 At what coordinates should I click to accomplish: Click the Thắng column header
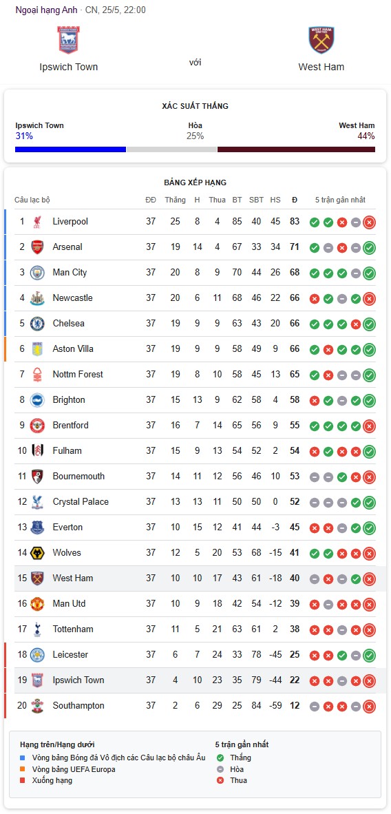coord(175,200)
